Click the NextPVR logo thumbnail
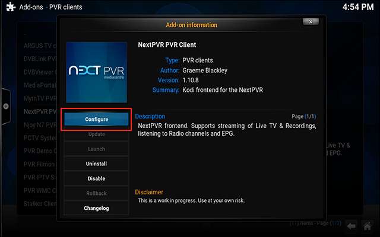The width and height of the screenshot is (380, 237). pos(96,72)
